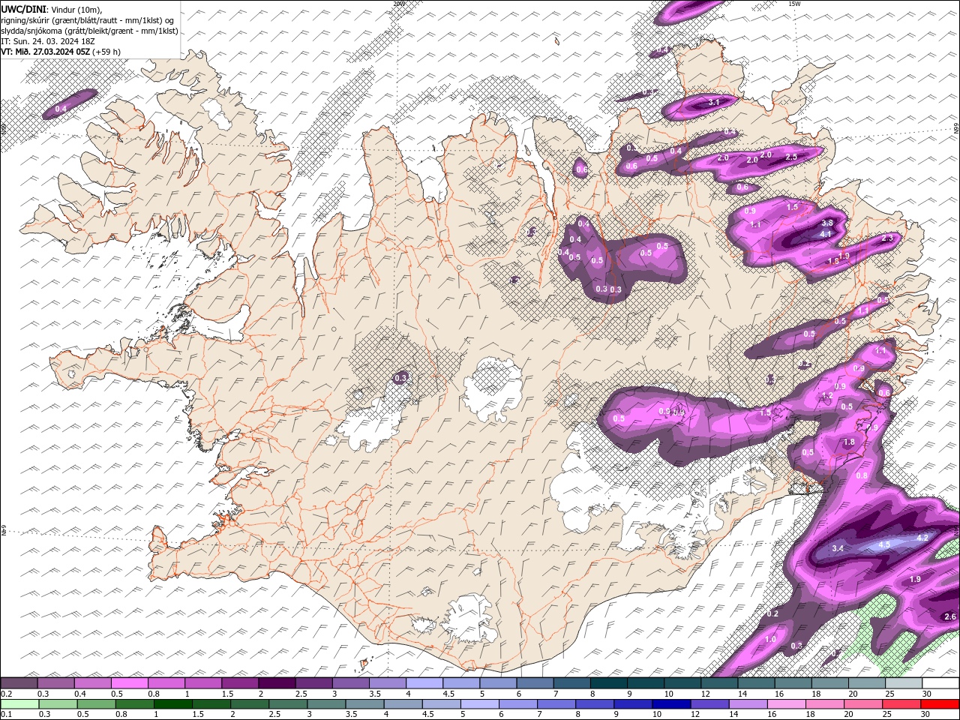Click the 'IT: Sun. 24. 03. 2024 18Z' text
The width and height of the screenshot is (960, 720).
pyautogui.click(x=49, y=41)
